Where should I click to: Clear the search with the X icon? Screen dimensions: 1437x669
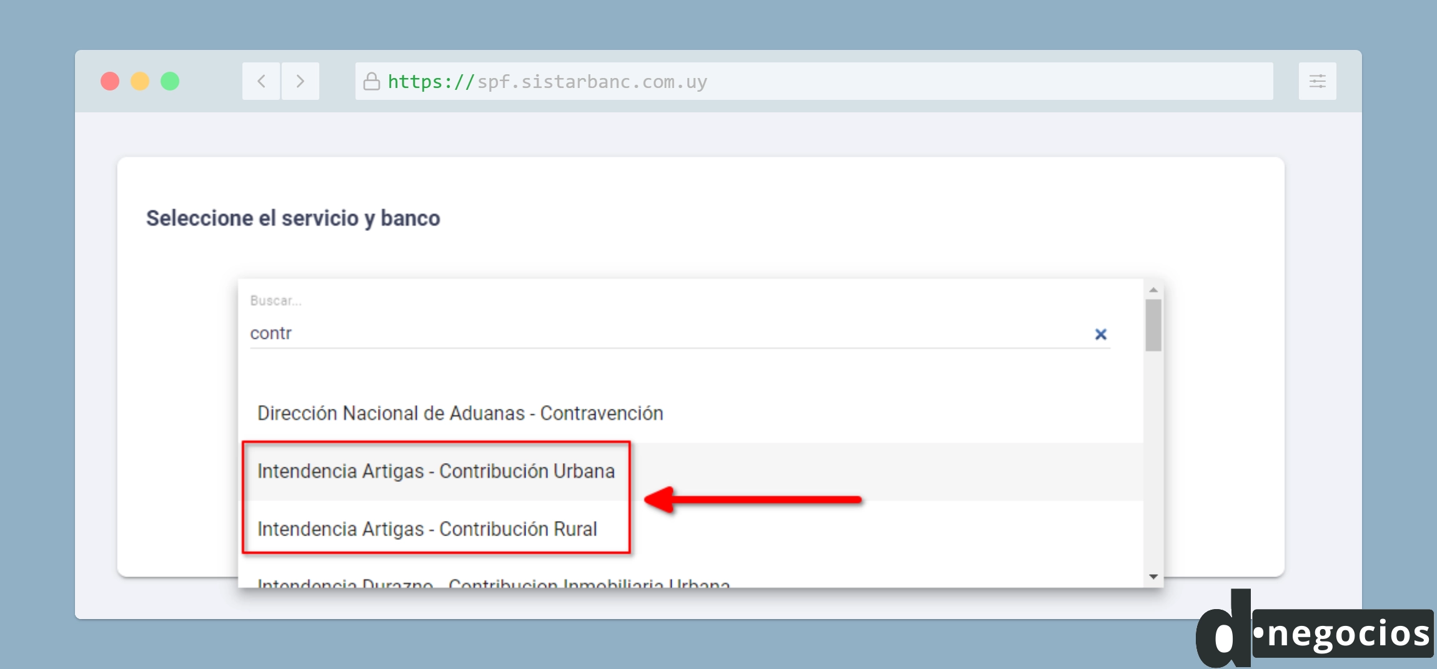coord(1101,334)
